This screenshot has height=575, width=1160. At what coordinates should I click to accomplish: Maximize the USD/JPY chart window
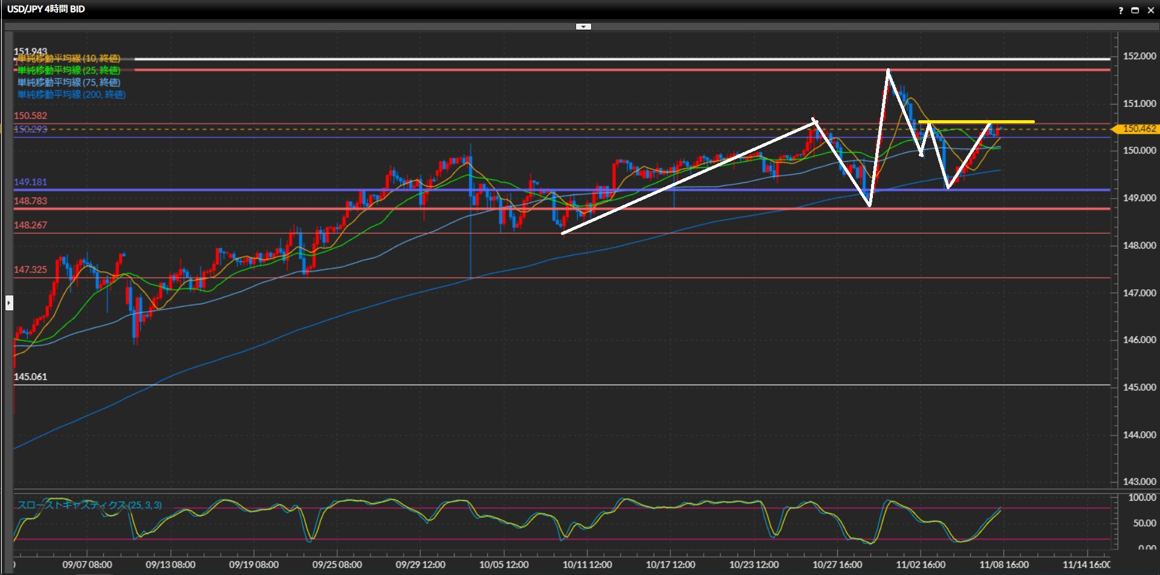[x=1135, y=10]
